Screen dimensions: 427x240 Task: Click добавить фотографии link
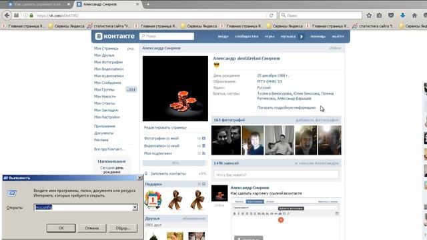coord(317,120)
